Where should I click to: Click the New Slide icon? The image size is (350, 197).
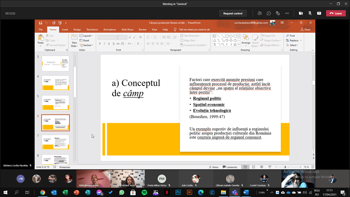[74, 38]
